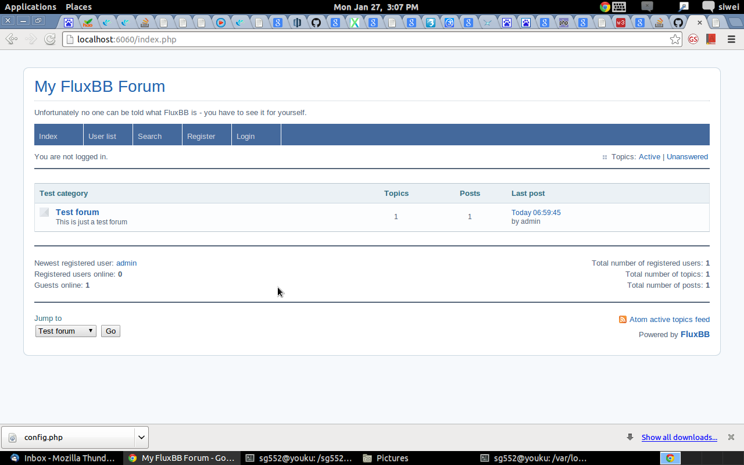Bookmark this page with the star icon
The width and height of the screenshot is (744, 465).
(675, 39)
